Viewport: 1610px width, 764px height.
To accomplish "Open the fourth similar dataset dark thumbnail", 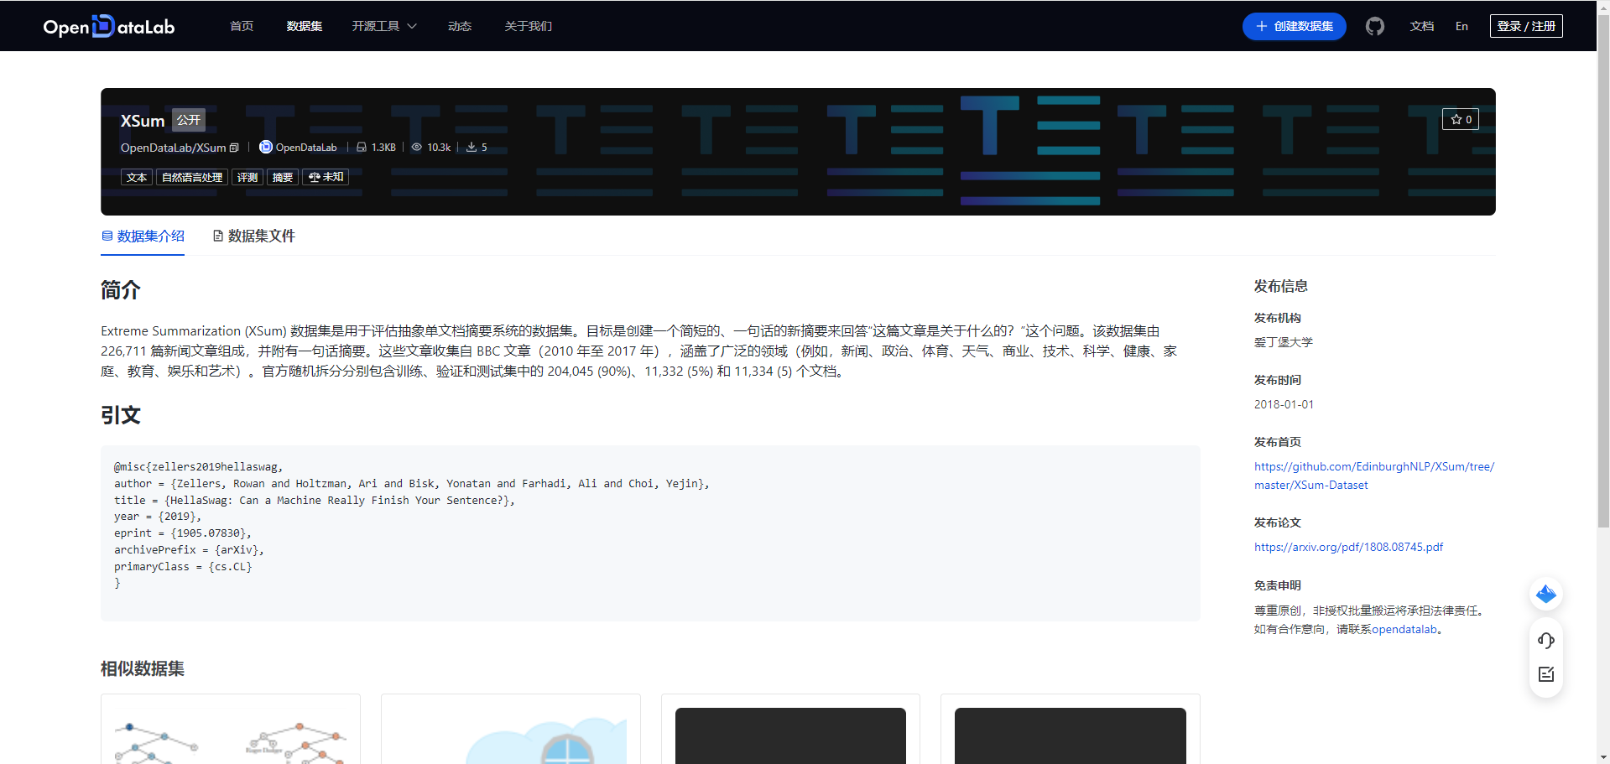I will click(1071, 735).
